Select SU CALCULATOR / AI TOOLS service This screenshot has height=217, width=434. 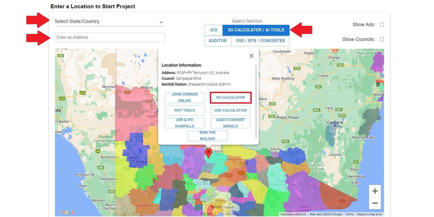pos(256,30)
